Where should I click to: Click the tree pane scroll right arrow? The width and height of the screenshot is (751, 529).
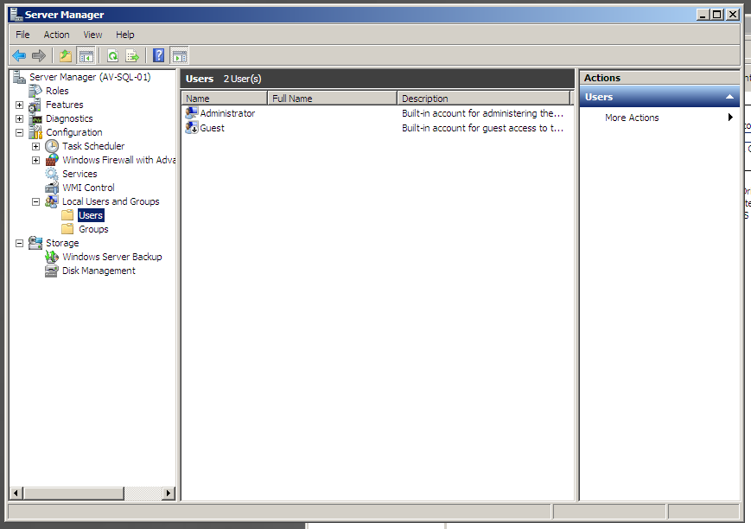[169, 493]
